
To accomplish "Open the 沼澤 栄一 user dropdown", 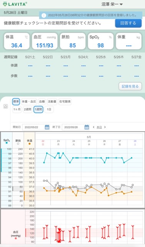I will [x=112, y=4].
